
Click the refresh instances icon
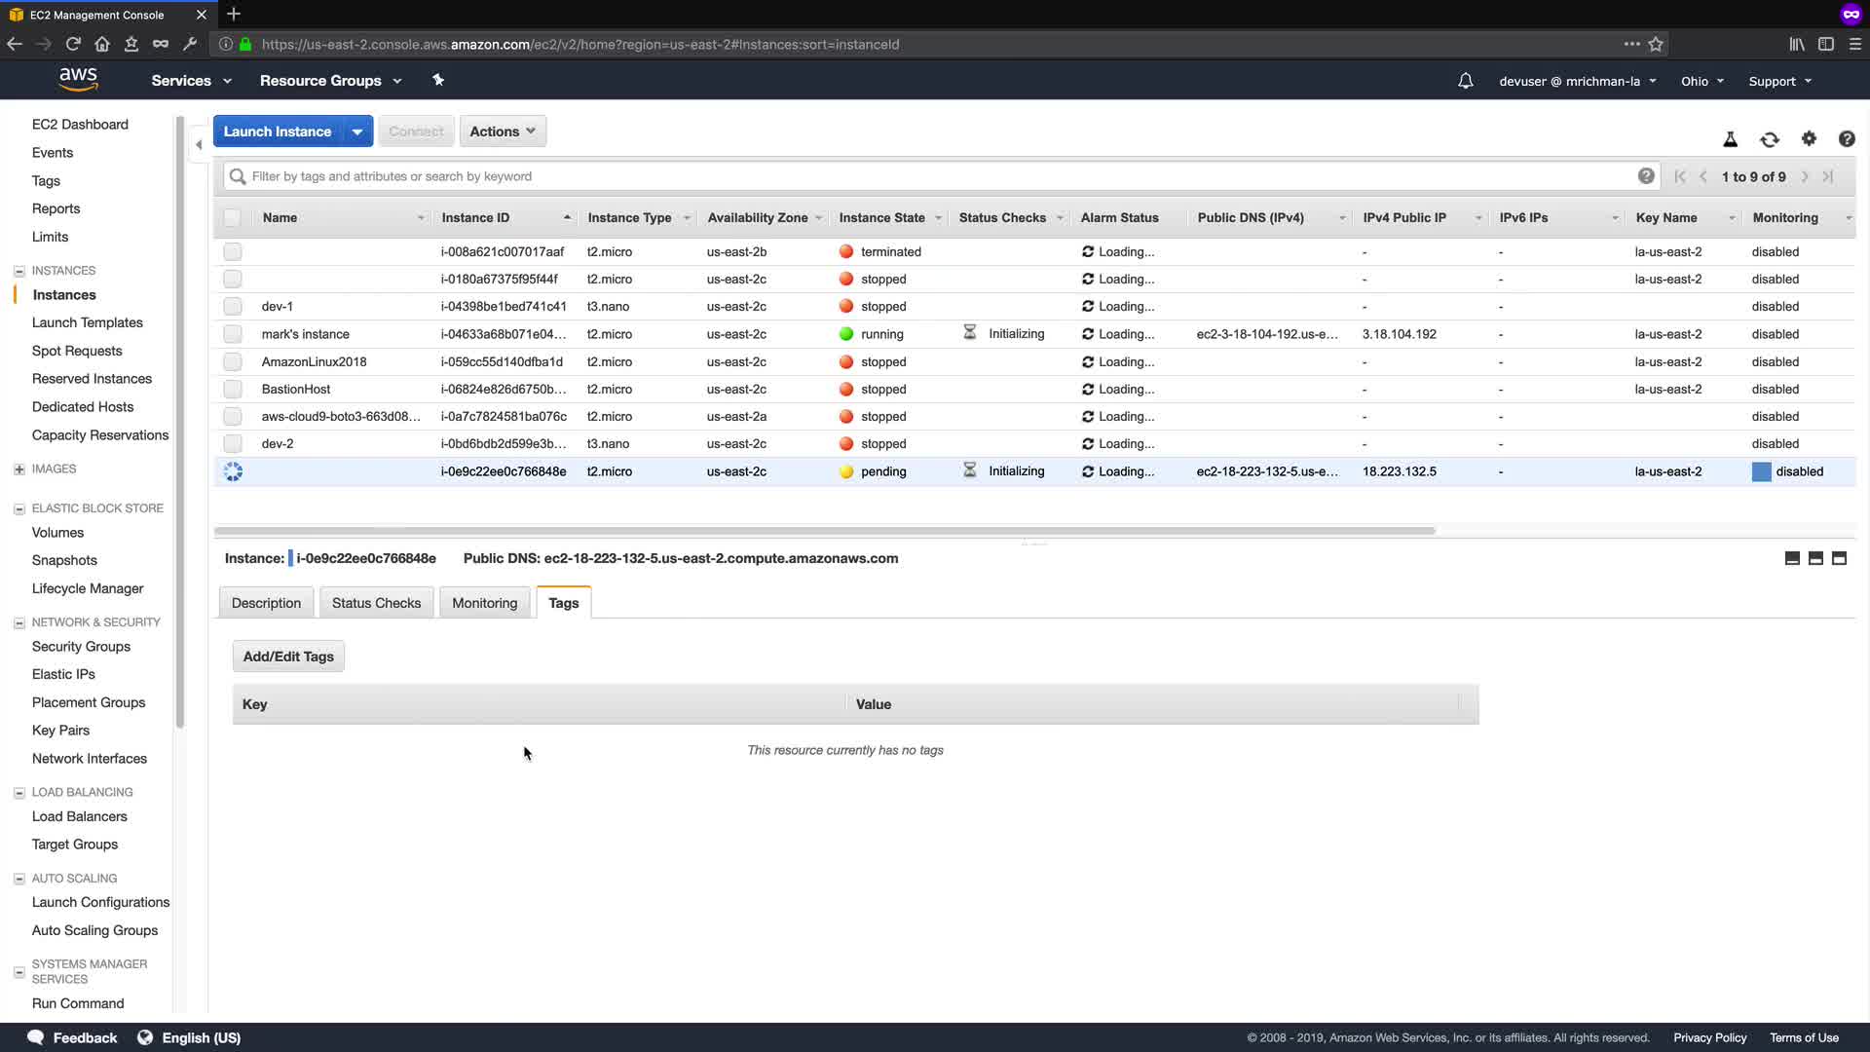click(x=1770, y=139)
